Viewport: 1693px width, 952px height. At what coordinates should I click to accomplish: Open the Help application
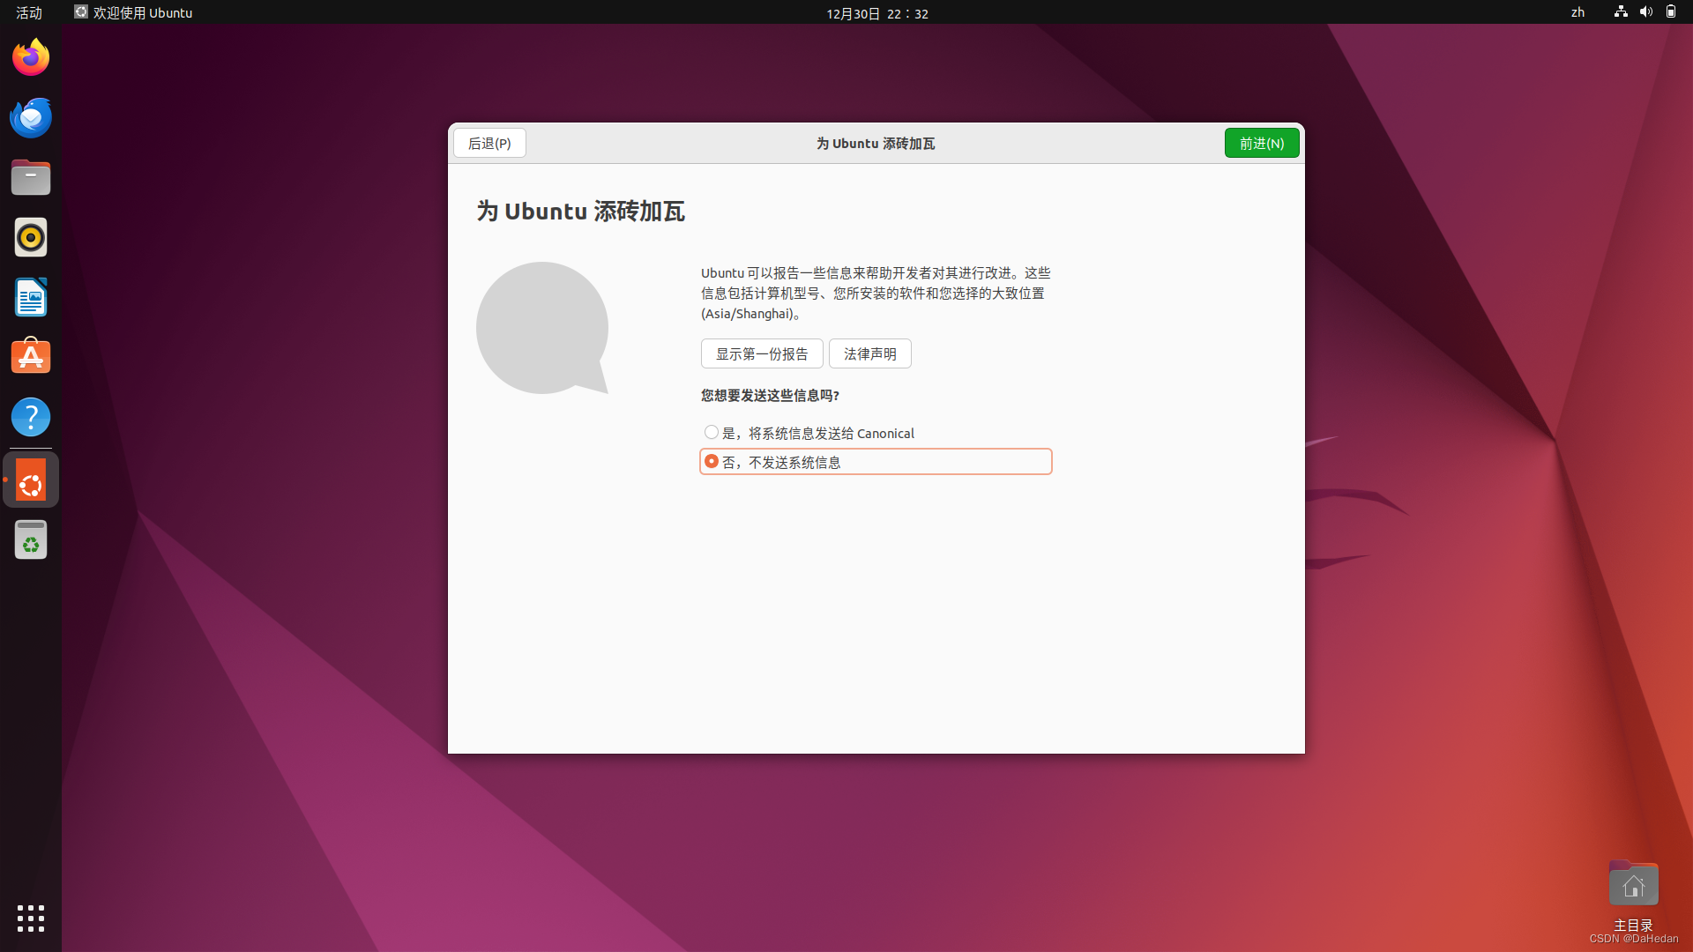point(30,416)
